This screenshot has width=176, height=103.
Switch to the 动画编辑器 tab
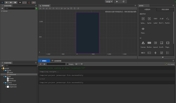[56, 61]
